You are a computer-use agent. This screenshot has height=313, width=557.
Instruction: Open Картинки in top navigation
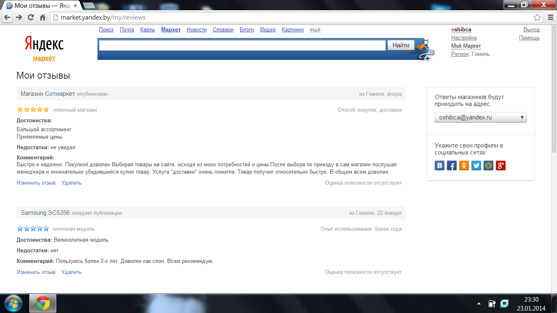click(x=293, y=30)
